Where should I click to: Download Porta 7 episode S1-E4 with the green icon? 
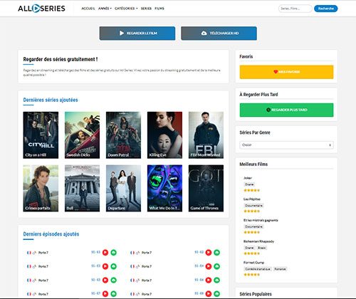pos(216,266)
